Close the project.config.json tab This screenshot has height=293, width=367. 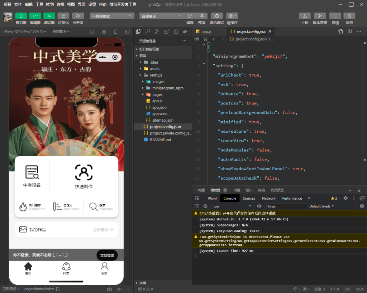click(x=270, y=31)
